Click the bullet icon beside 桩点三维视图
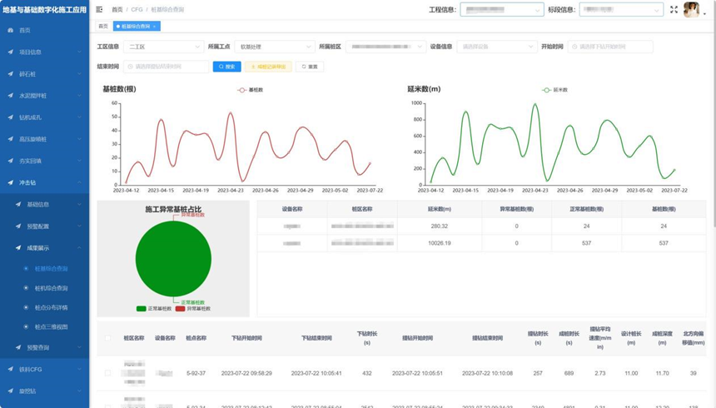This screenshot has width=716, height=408. click(27, 327)
